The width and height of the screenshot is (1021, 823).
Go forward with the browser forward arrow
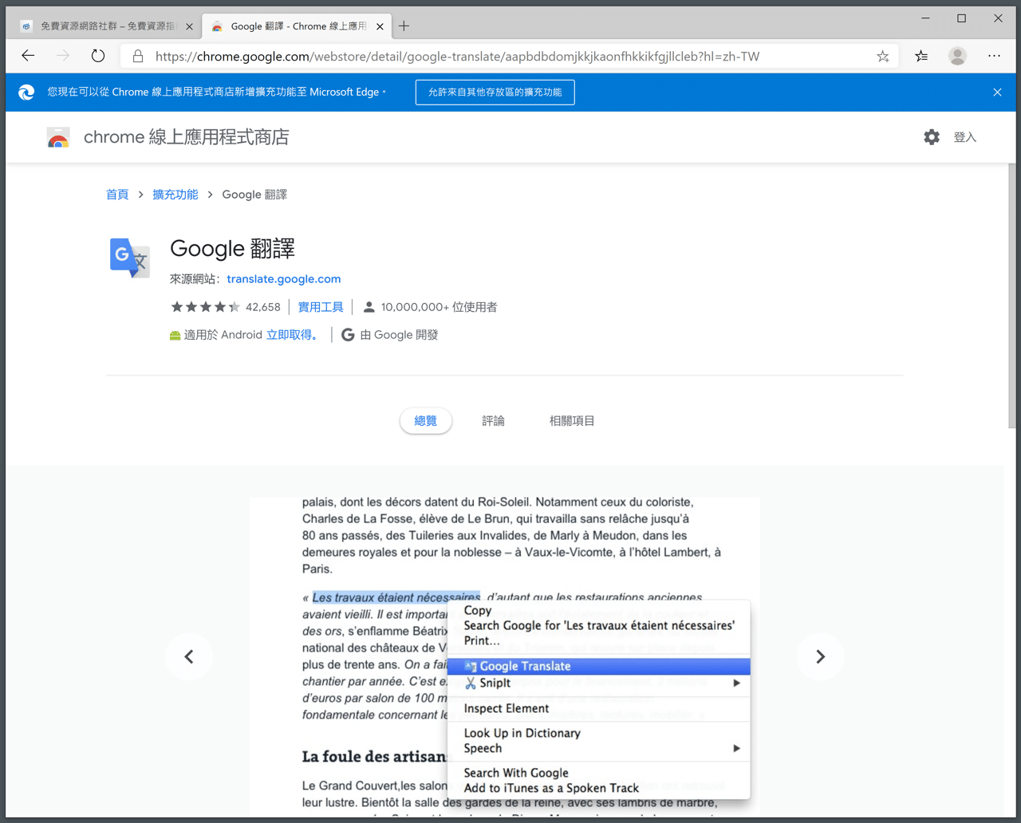63,56
